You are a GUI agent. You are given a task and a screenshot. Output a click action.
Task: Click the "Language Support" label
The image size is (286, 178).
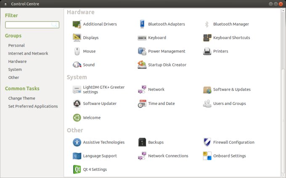coord(100,156)
